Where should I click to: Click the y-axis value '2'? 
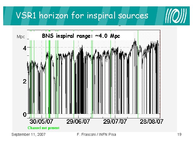pyautogui.click(x=25, y=81)
